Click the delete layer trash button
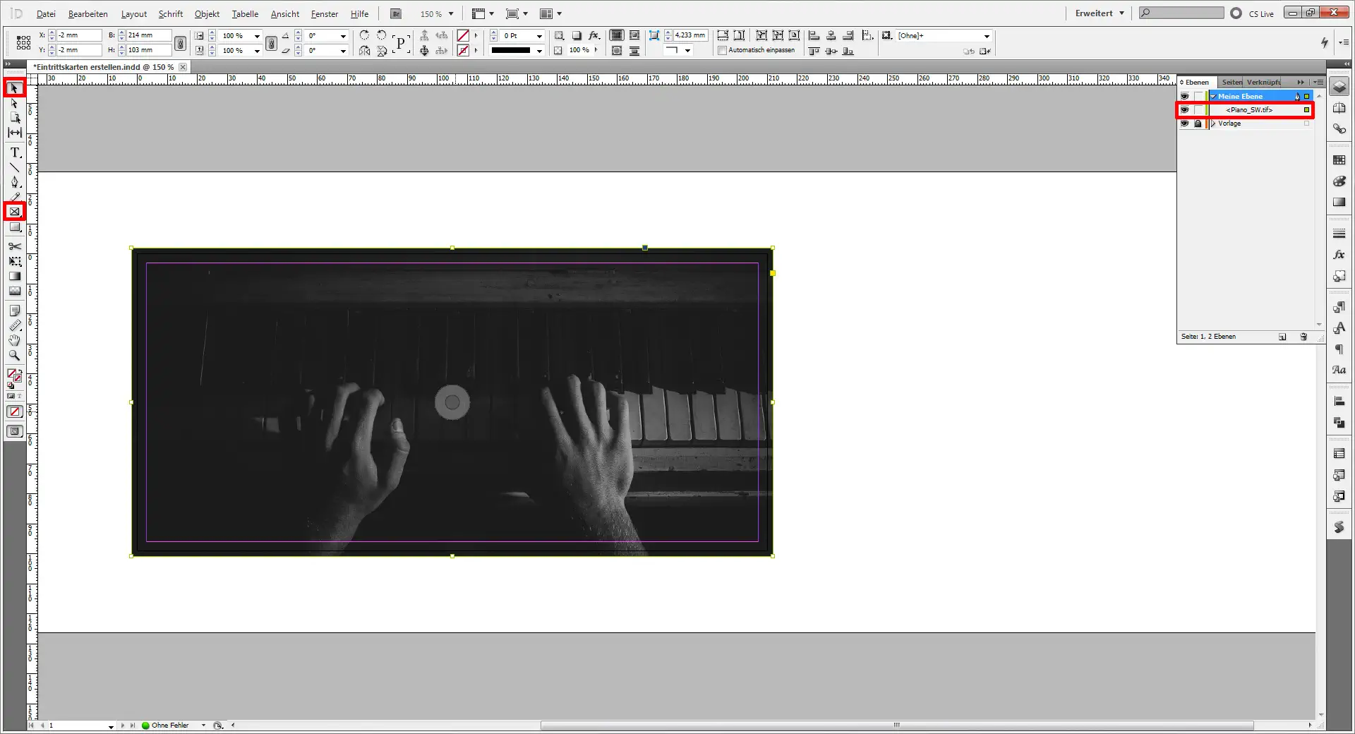Screen dimensions: 1355x734 pos(1303,337)
